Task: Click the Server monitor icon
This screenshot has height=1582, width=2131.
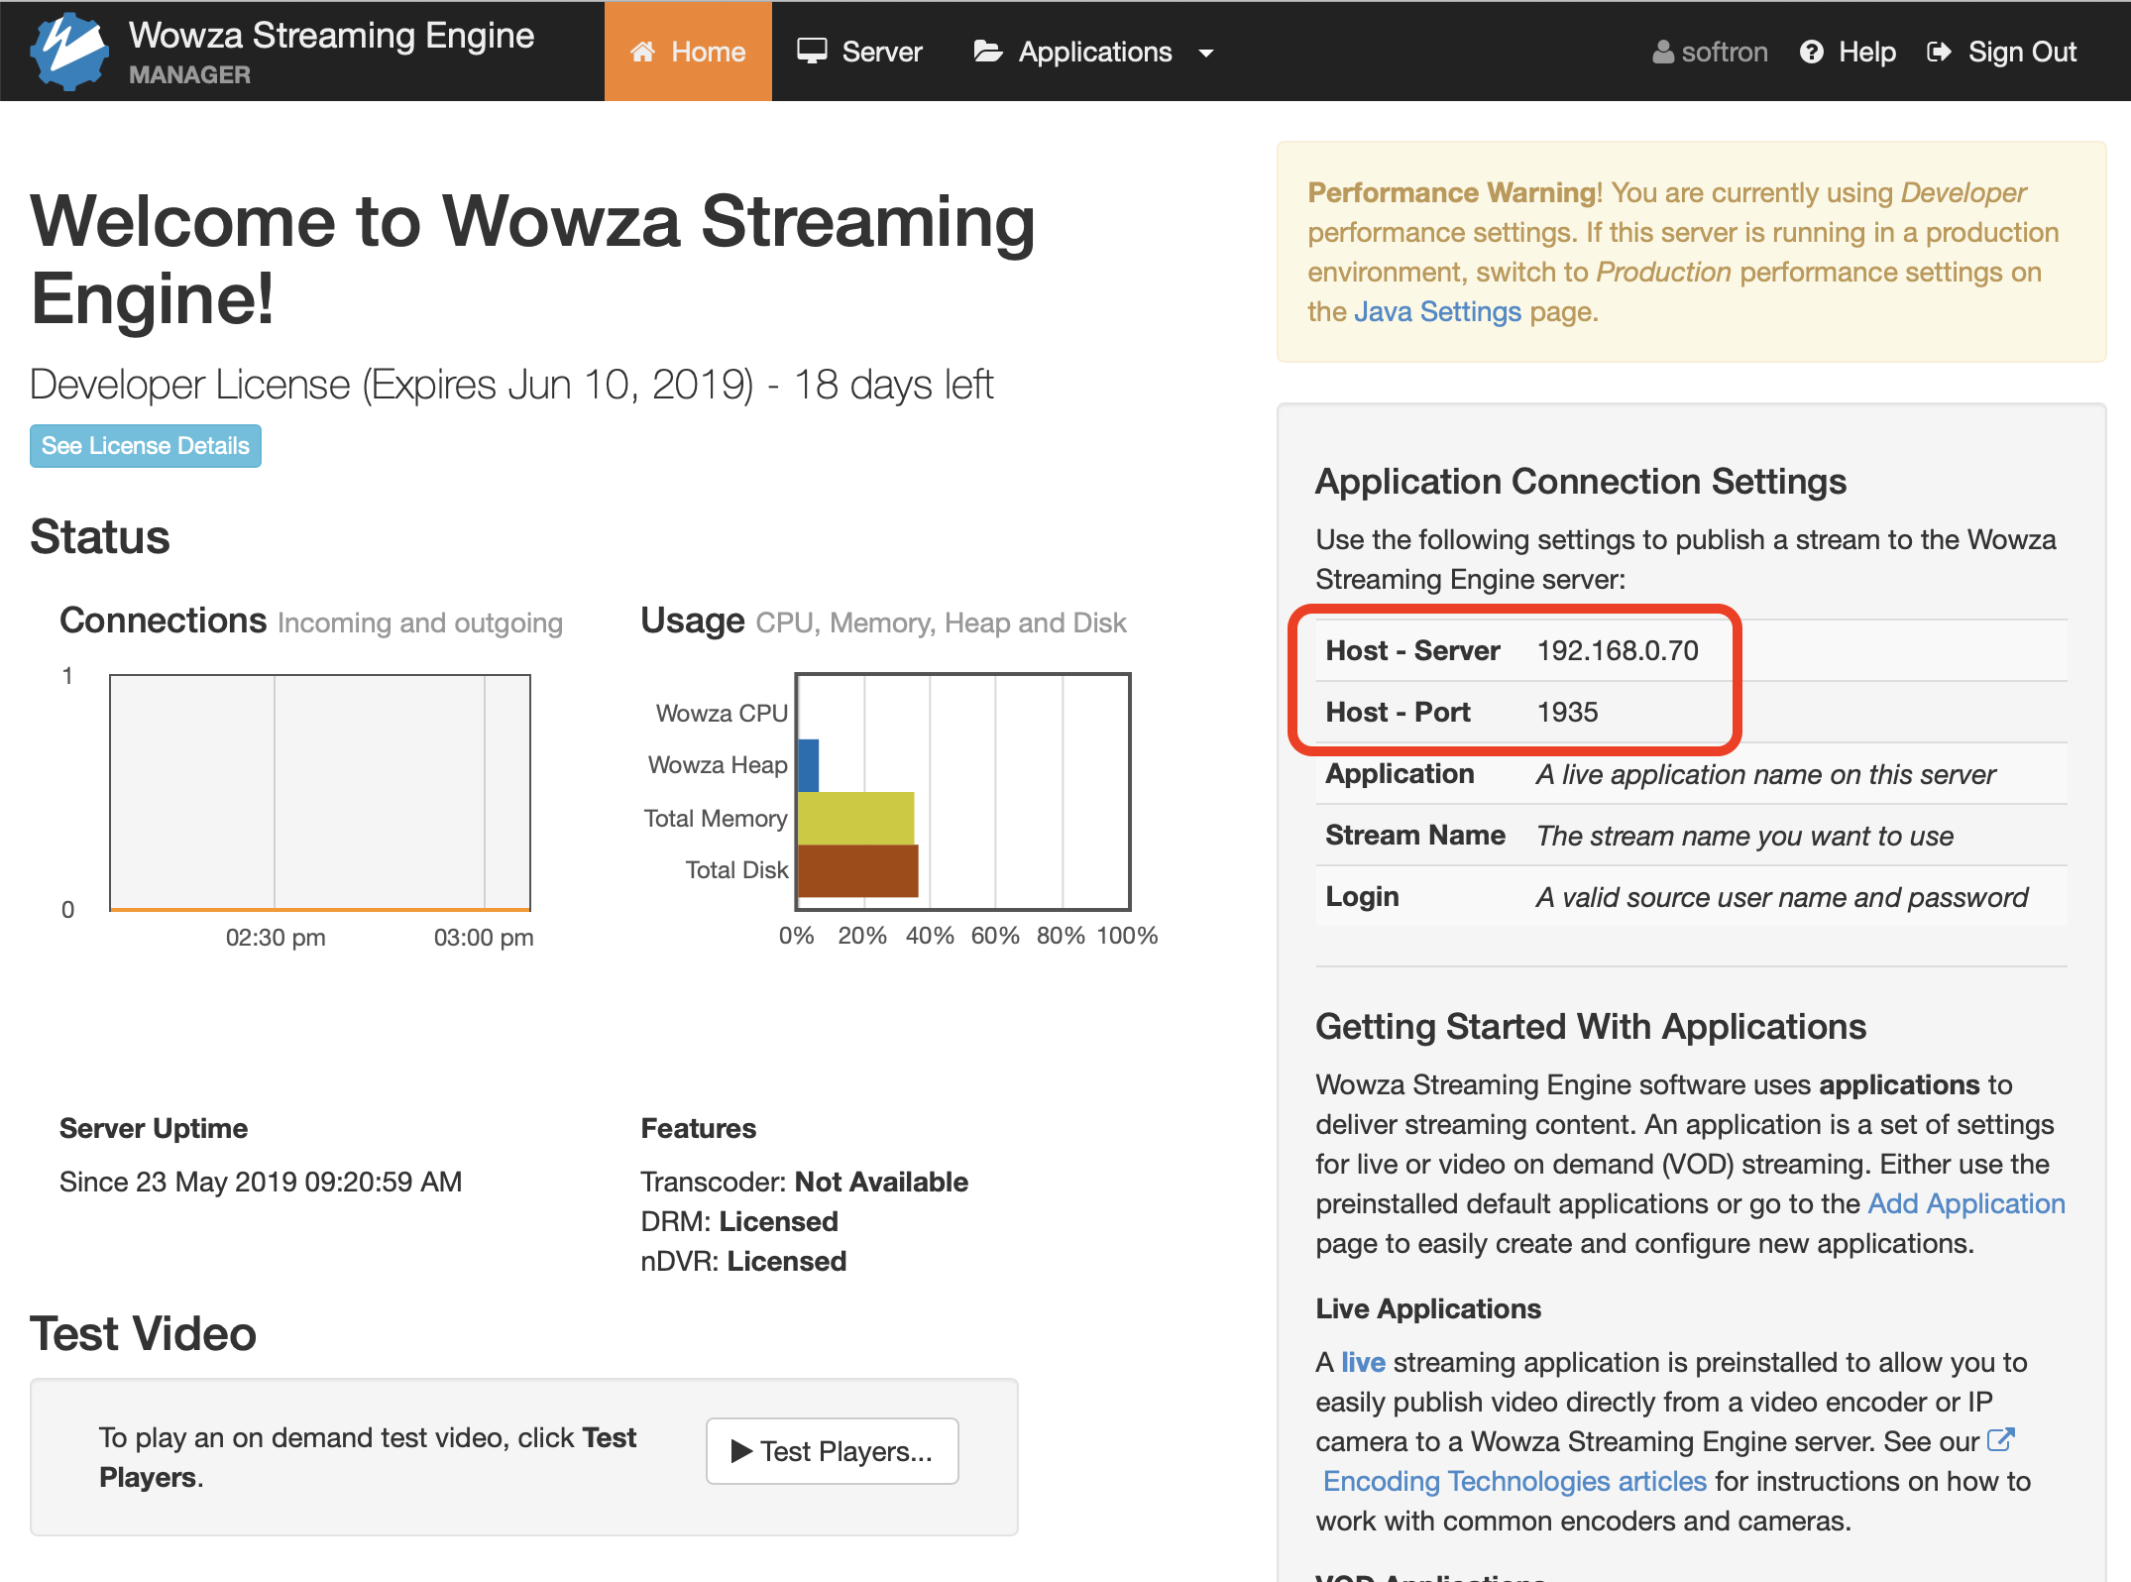Action: [812, 52]
